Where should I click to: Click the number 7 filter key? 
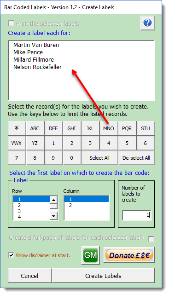(x=17, y=158)
